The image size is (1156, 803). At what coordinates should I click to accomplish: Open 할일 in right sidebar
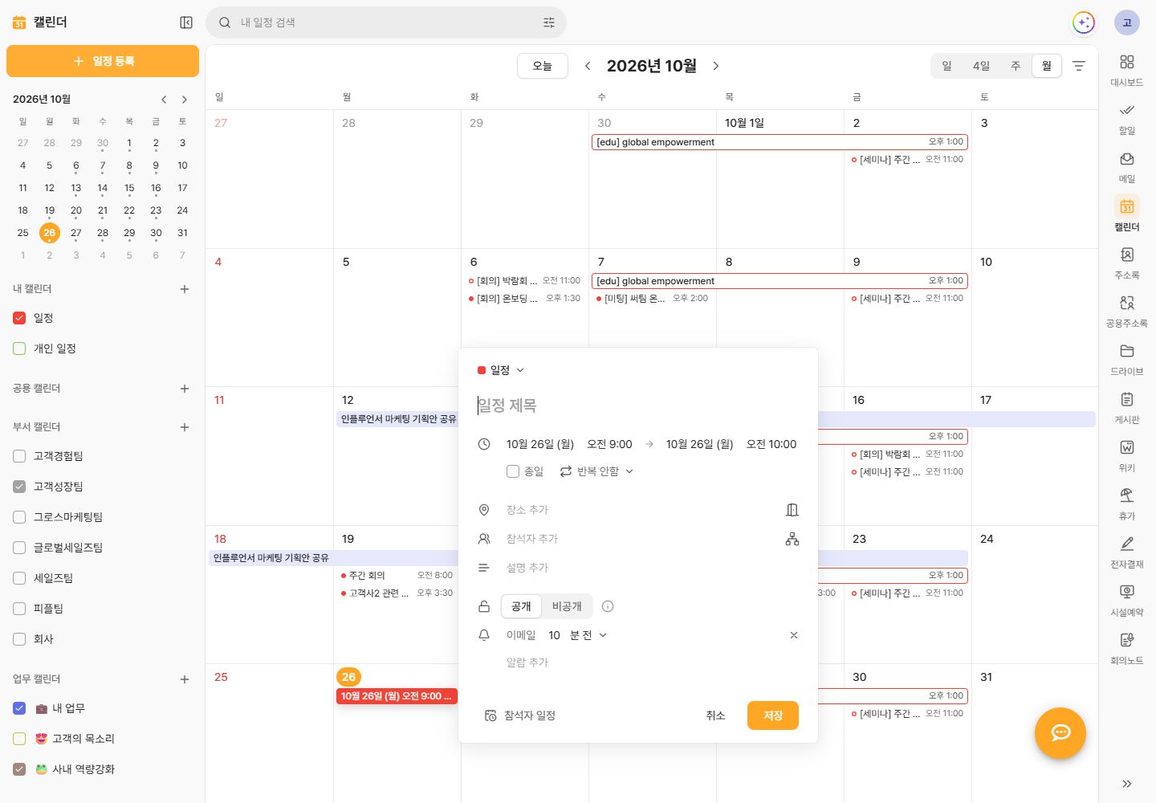[x=1127, y=118]
